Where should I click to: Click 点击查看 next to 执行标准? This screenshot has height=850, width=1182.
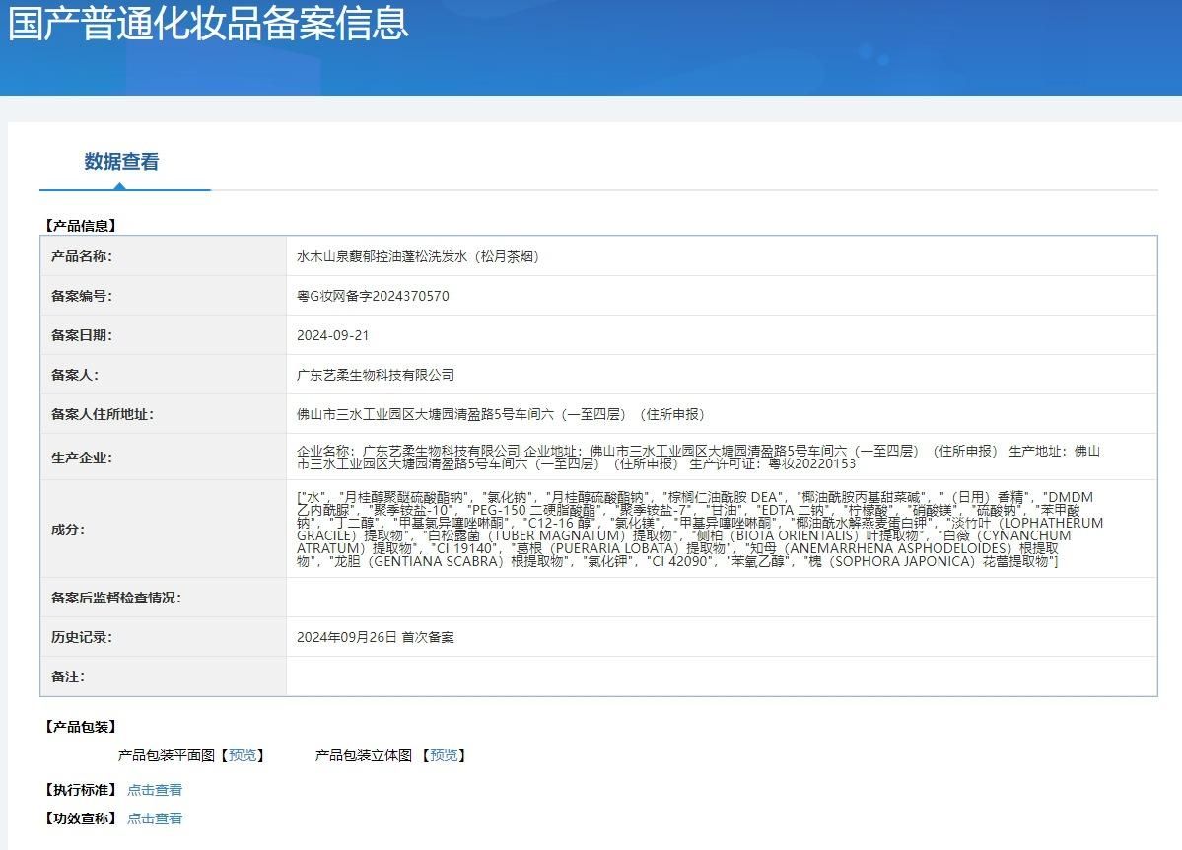pos(155,790)
